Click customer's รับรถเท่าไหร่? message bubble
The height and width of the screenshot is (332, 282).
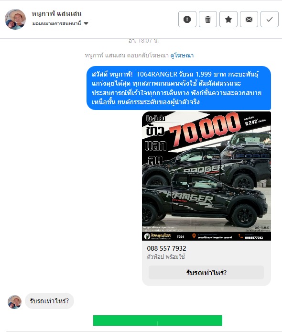[49, 301]
